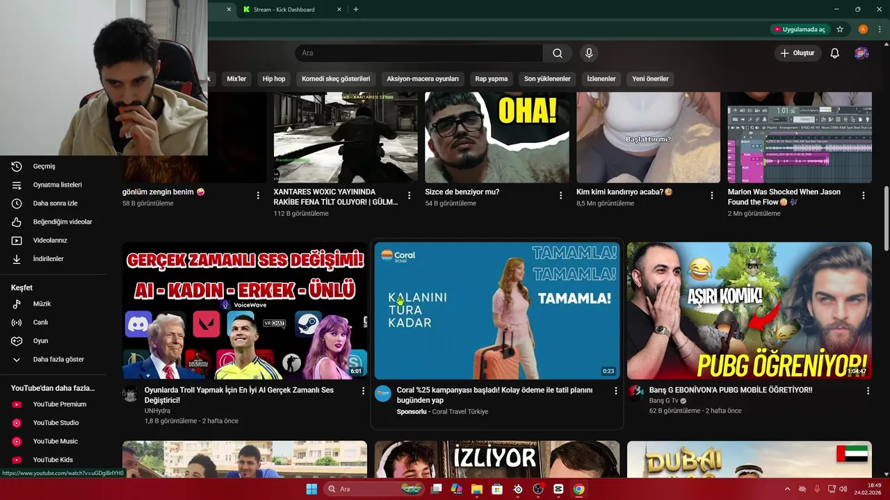The width and height of the screenshot is (890, 500).
Task: Select Aksiyon-macera oyunları chip
Action: [423, 79]
